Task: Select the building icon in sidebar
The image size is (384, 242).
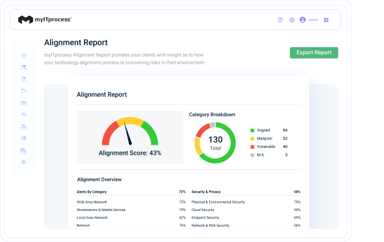Action: coord(24,151)
